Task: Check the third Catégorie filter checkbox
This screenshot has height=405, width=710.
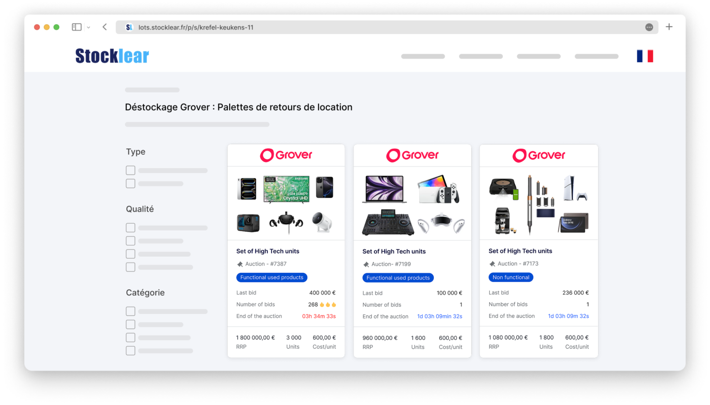Action: 130,338
